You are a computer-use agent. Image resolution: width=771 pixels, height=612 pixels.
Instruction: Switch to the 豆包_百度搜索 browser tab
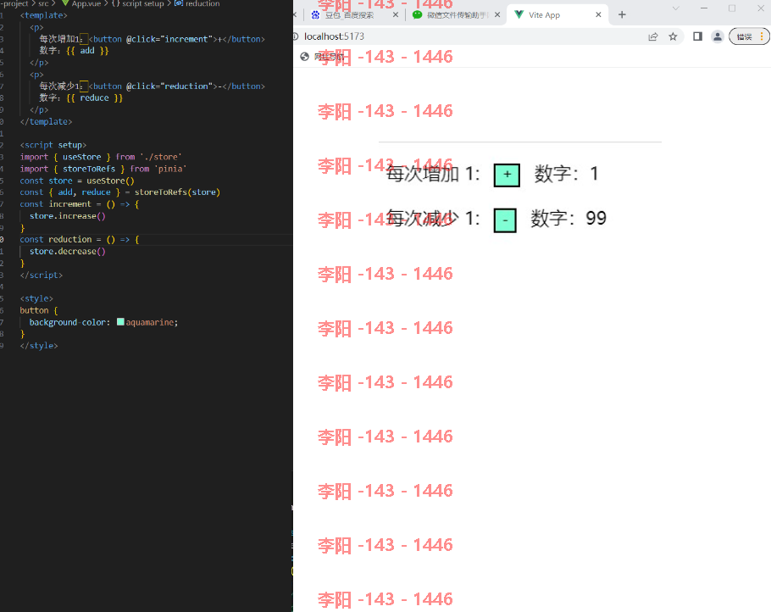point(348,15)
